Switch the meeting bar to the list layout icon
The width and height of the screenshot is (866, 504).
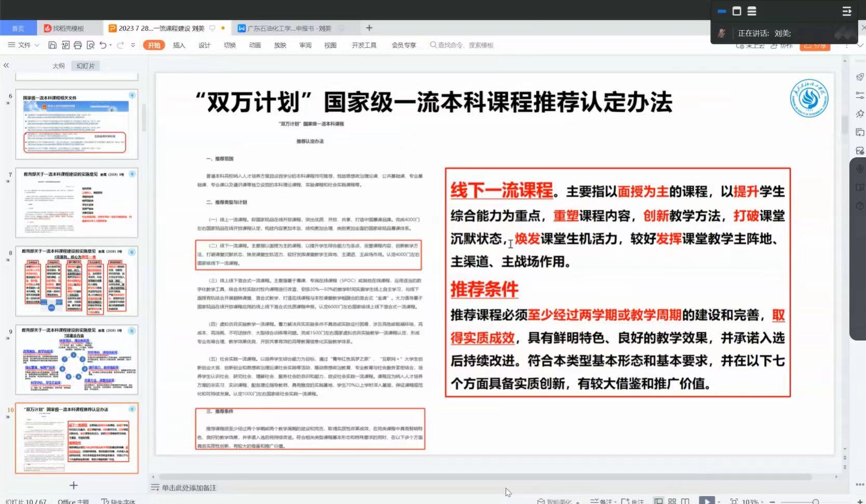tap(752, 11)
